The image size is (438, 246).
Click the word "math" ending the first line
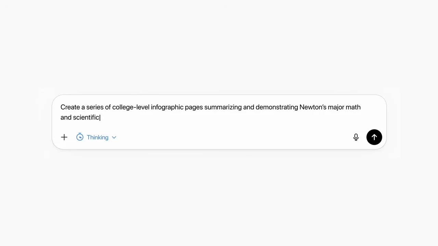pos(353,107)
